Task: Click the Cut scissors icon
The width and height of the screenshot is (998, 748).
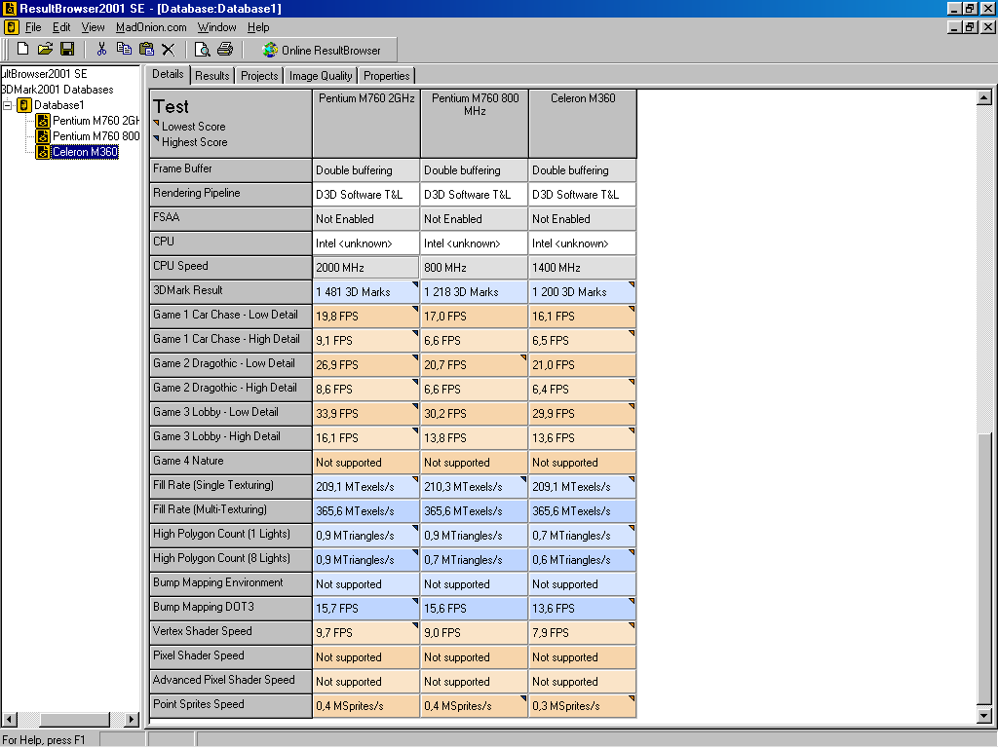Action: 101,49
